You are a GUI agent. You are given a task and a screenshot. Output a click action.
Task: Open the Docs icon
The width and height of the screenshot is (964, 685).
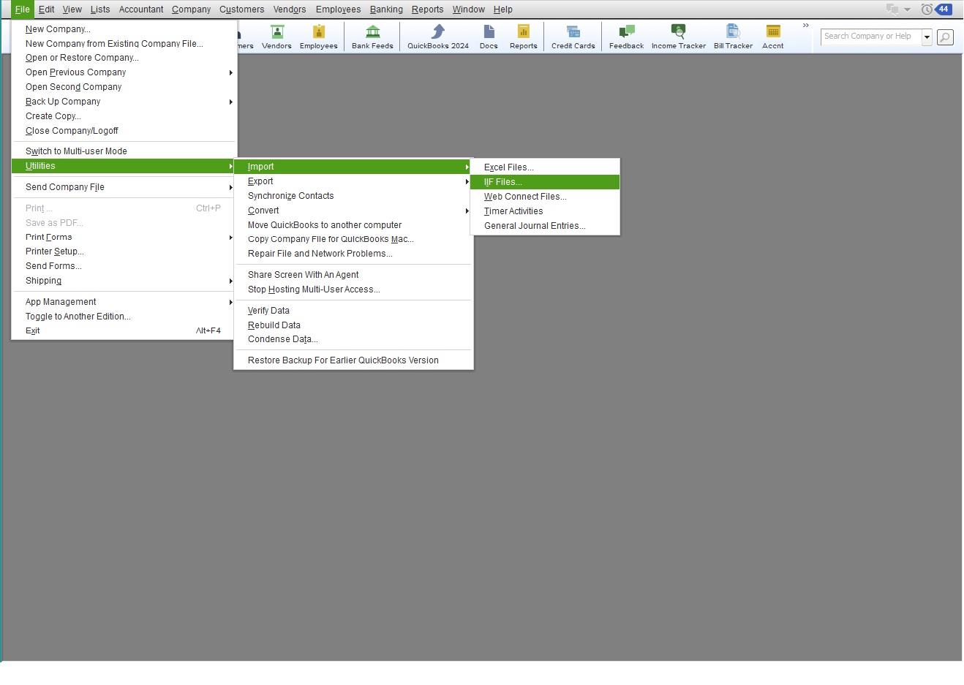point(489,37)
